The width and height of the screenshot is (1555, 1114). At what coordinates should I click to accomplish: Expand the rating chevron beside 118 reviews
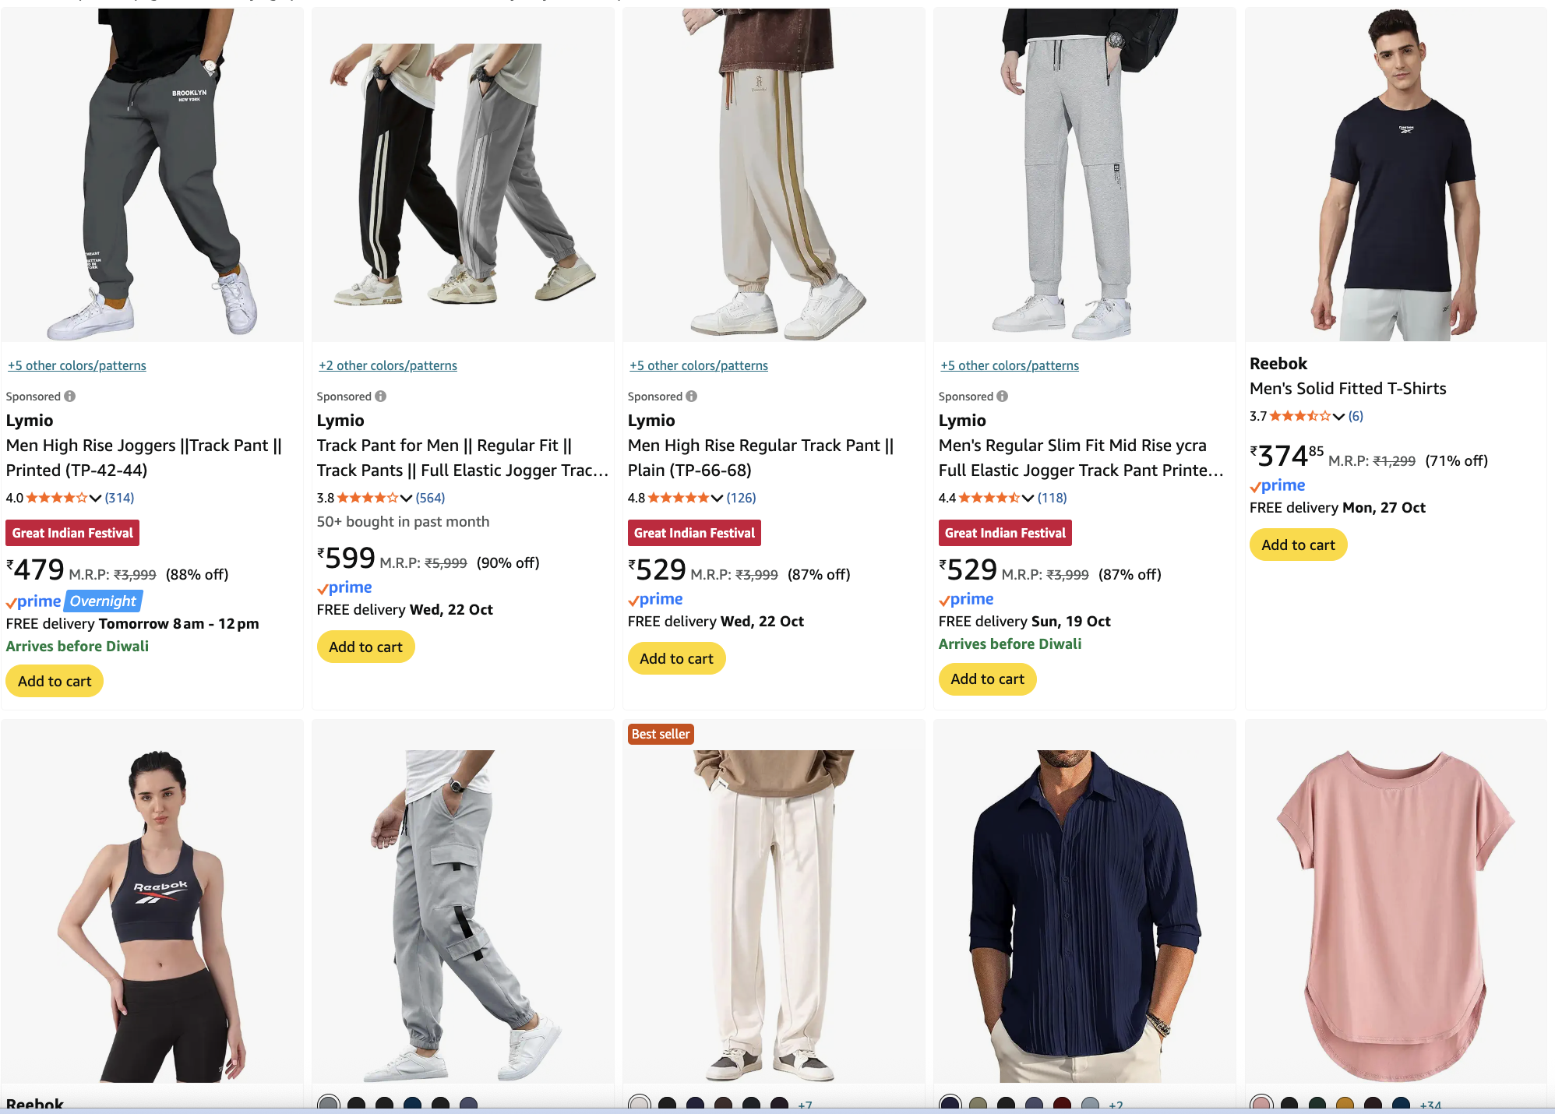click(x=1028, y=498)
